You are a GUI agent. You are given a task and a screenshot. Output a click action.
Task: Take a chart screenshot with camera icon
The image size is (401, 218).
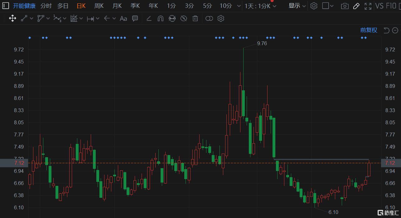pos(345,6)
